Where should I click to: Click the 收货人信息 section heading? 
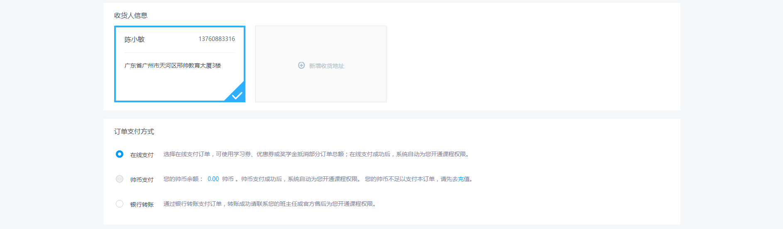[131, 15]
